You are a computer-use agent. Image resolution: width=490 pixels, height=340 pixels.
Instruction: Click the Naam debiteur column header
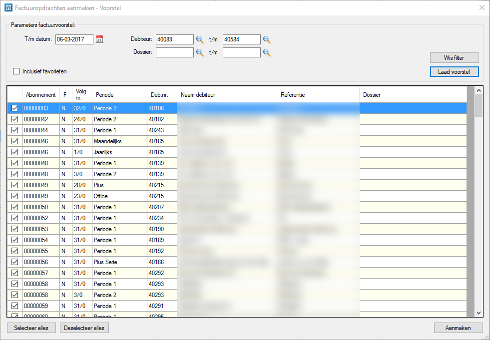[198, 95]
